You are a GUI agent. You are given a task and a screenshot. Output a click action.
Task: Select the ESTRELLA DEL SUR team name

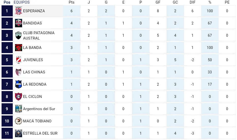coord(40,133)
